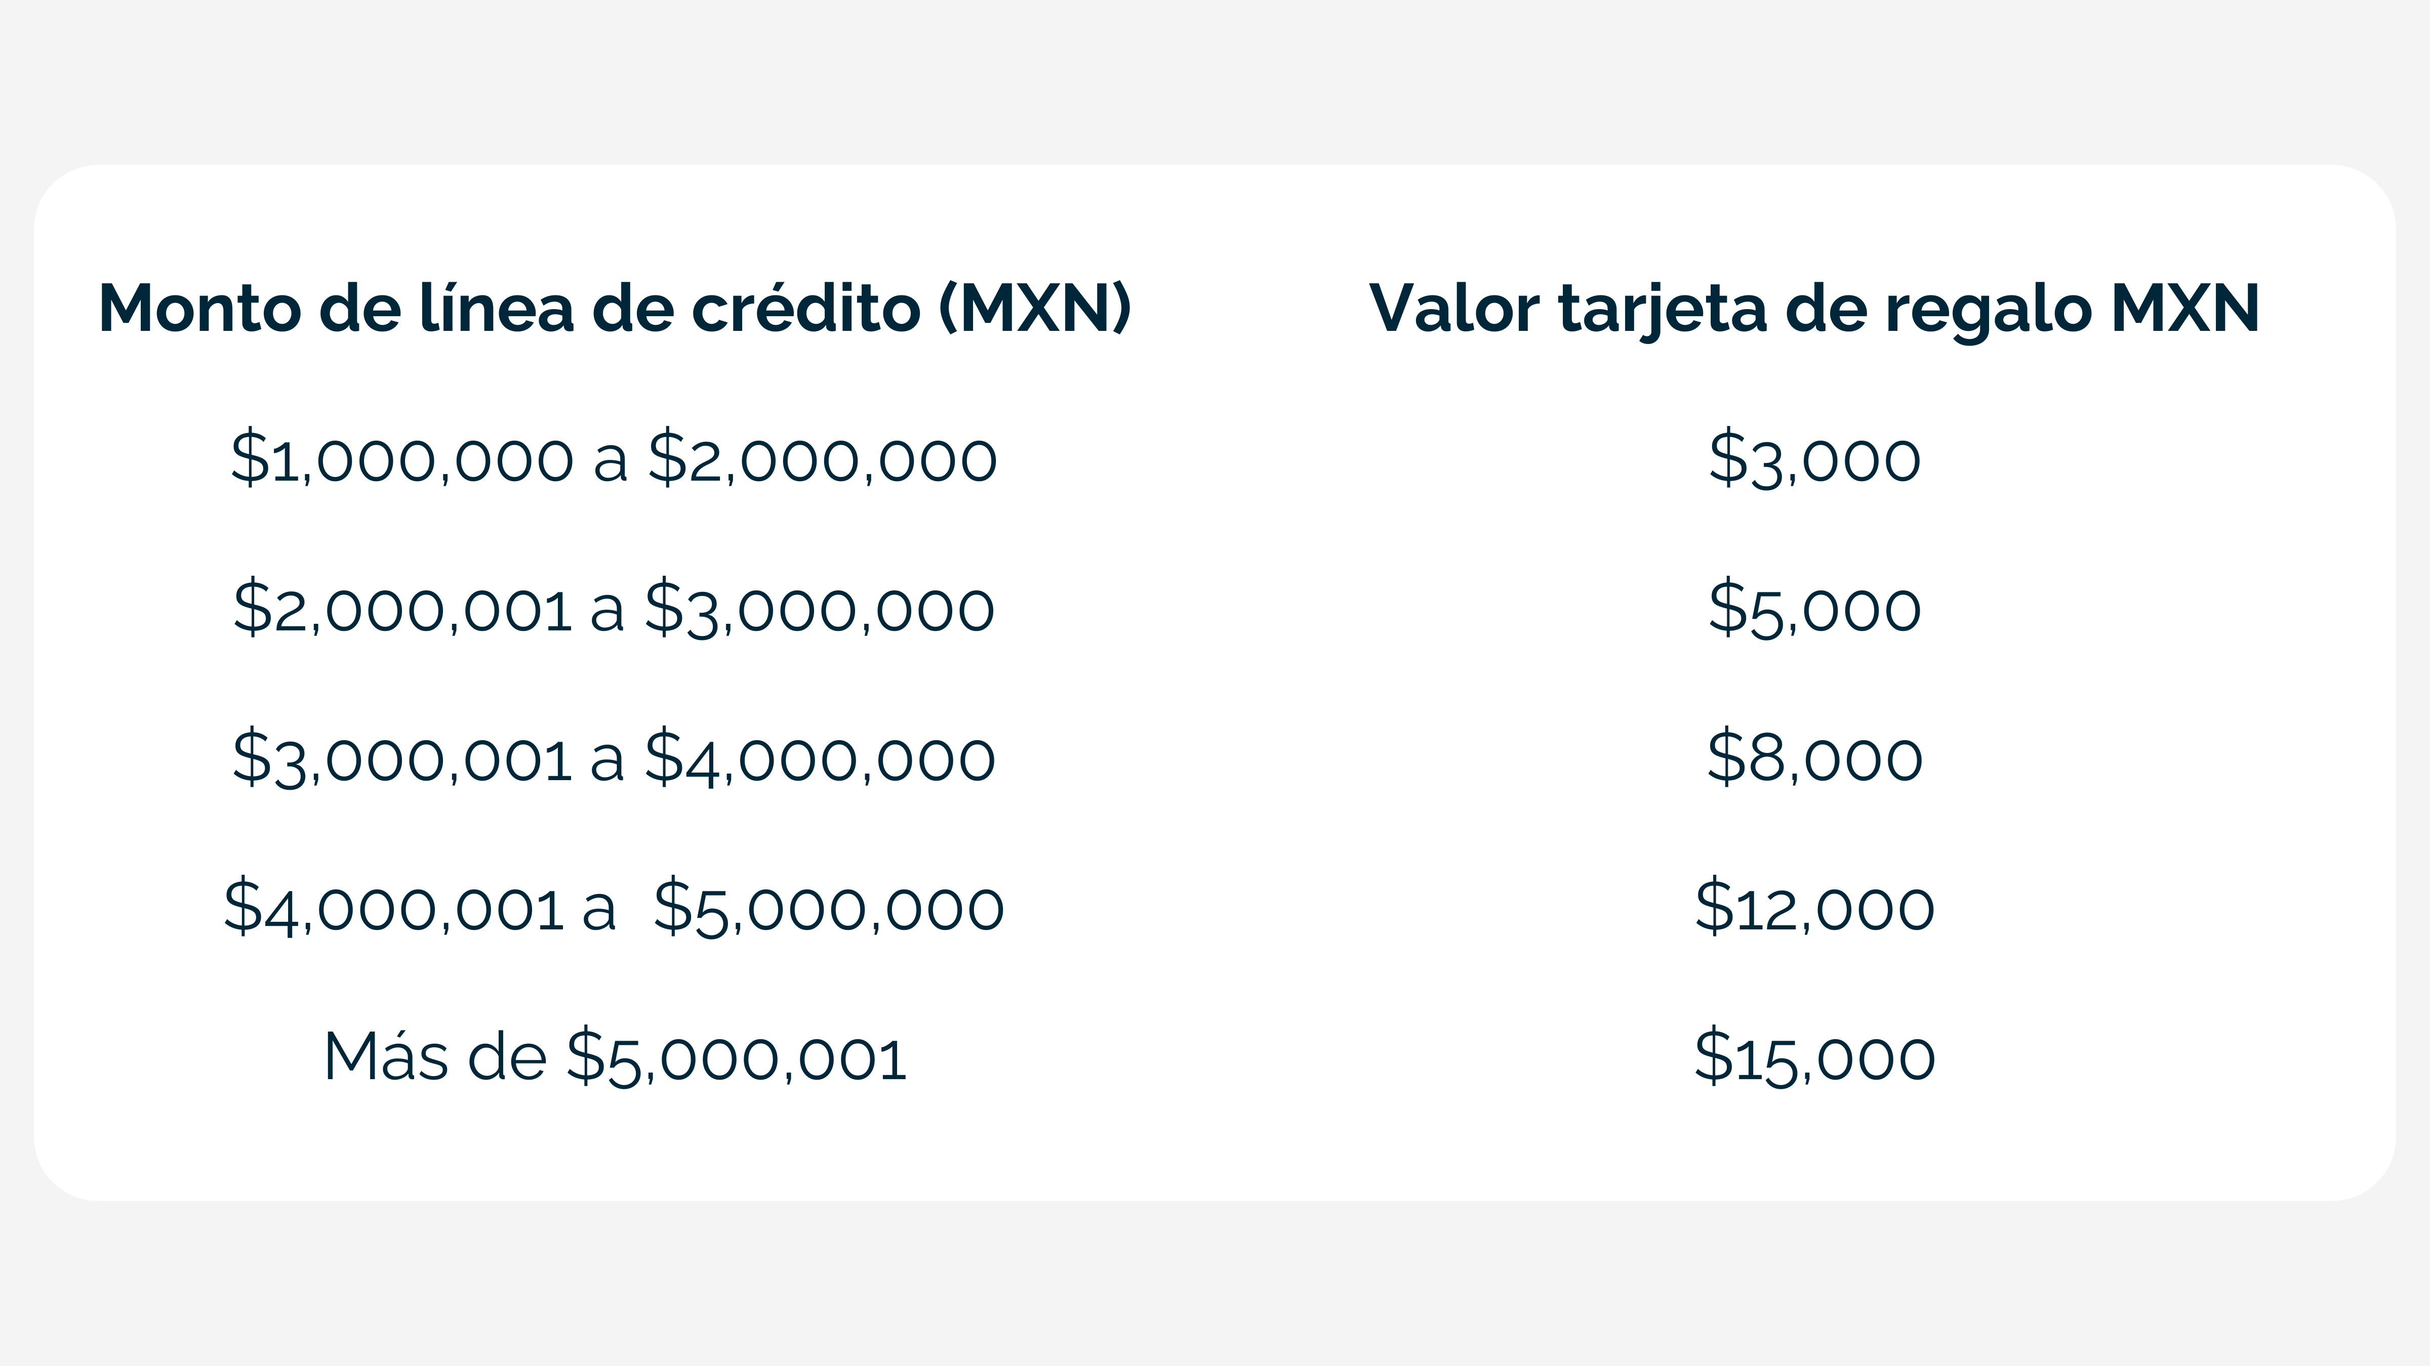
Task: Click "(MXN)" in the credit line header
Action: pos(1035,308)
